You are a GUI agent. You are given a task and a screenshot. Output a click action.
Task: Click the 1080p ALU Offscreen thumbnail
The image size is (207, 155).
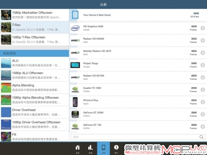pos(6,75)
